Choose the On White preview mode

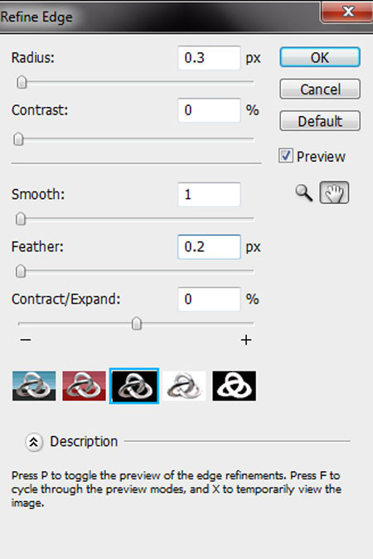(x=184, y=386)
